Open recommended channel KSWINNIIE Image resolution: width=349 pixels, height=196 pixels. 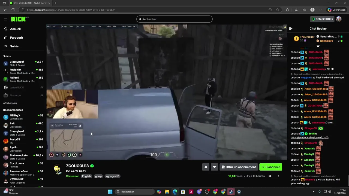tap(23, 181)
